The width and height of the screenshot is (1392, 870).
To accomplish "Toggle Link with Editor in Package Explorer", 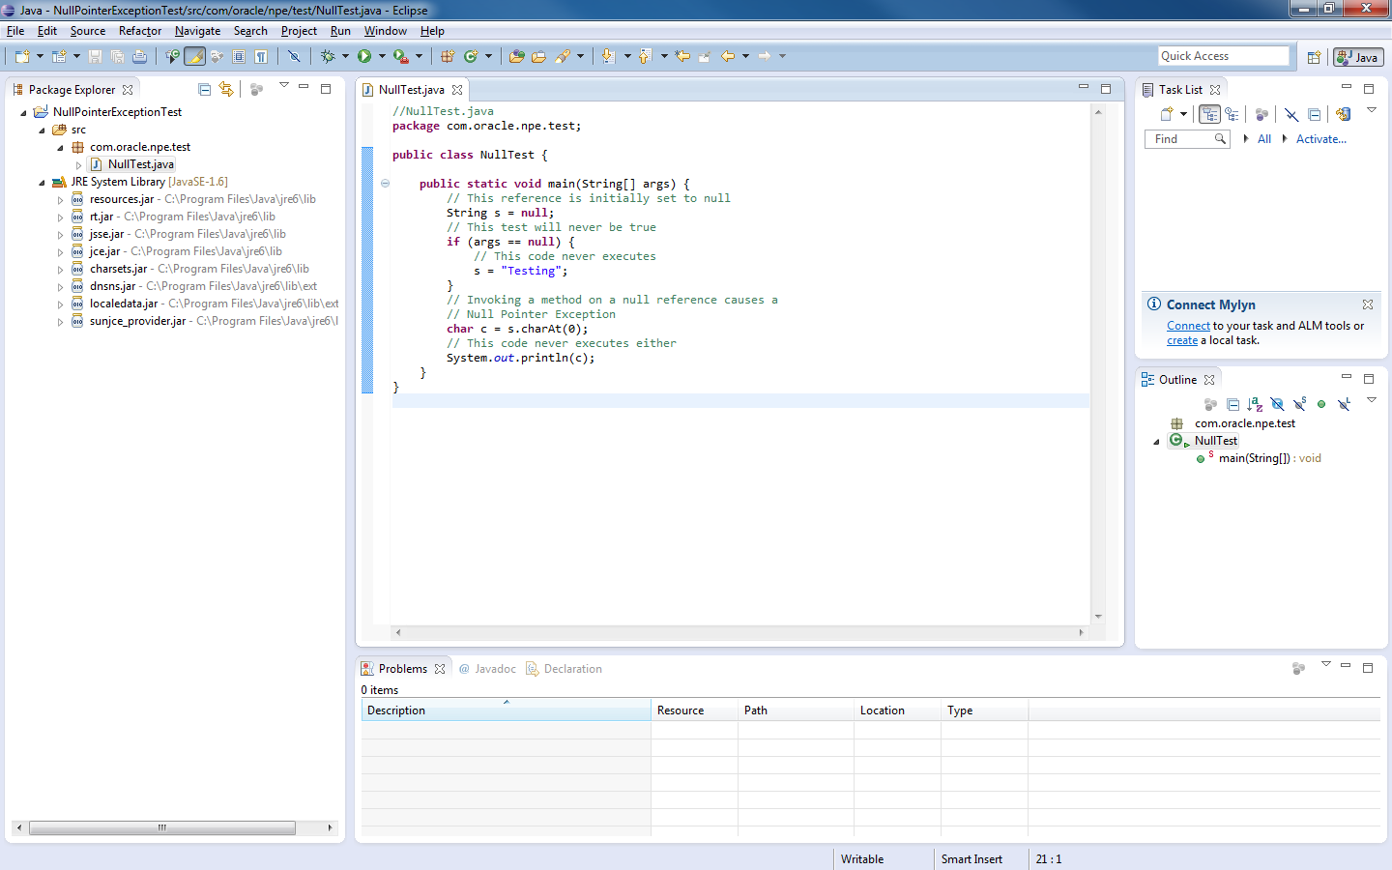I will coord(226,89).
